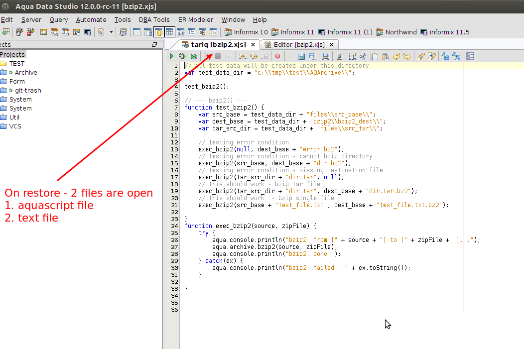Select the Form project folder
This screenshot has width=524, height=349.
pos(12,82)
